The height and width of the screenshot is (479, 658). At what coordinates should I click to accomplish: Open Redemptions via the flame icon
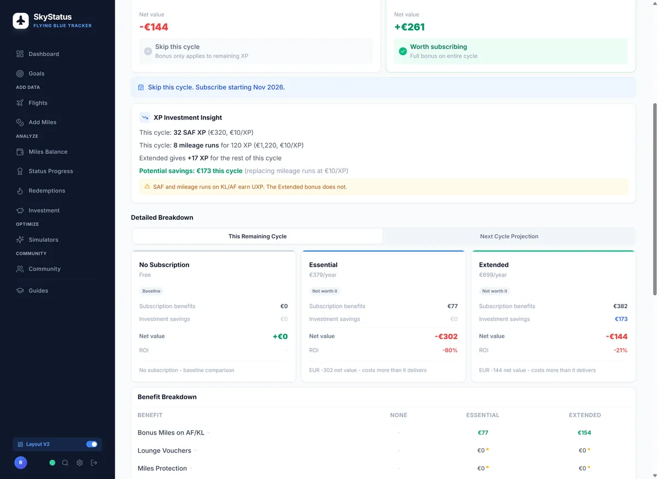pos(20,191)
